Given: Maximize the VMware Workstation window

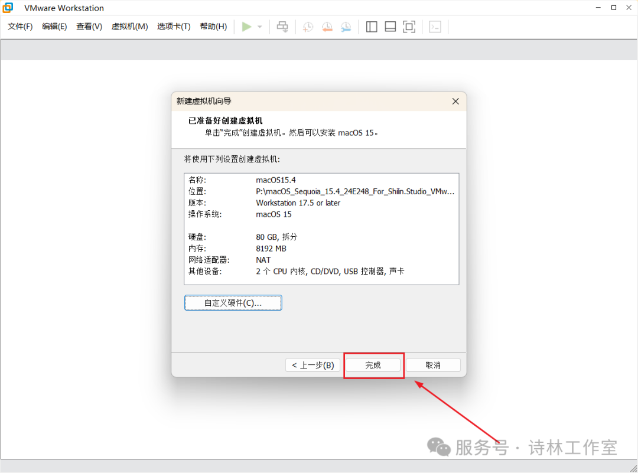Looking at the screenshot, I should (614, 8).
